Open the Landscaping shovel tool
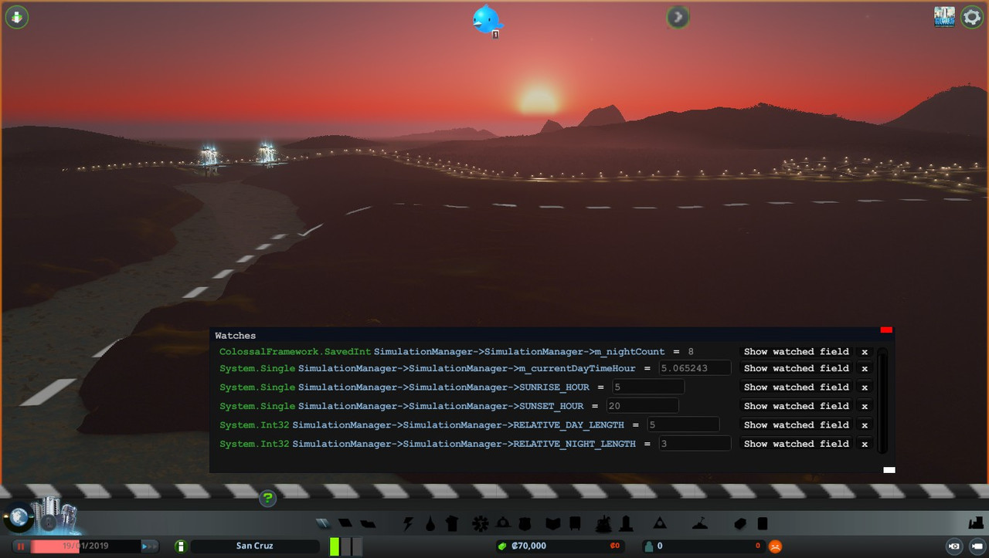The width and height of the screenshot is (989, 558). click(x=700, y=524)
